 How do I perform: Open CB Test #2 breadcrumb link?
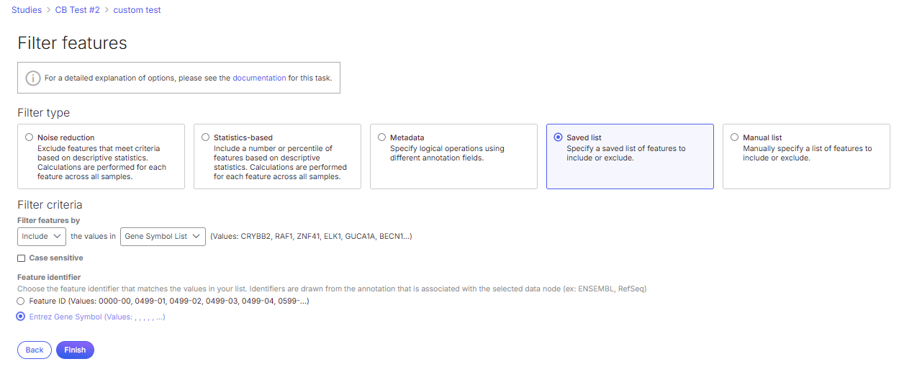pyautogui.click(x=78, y=10)
